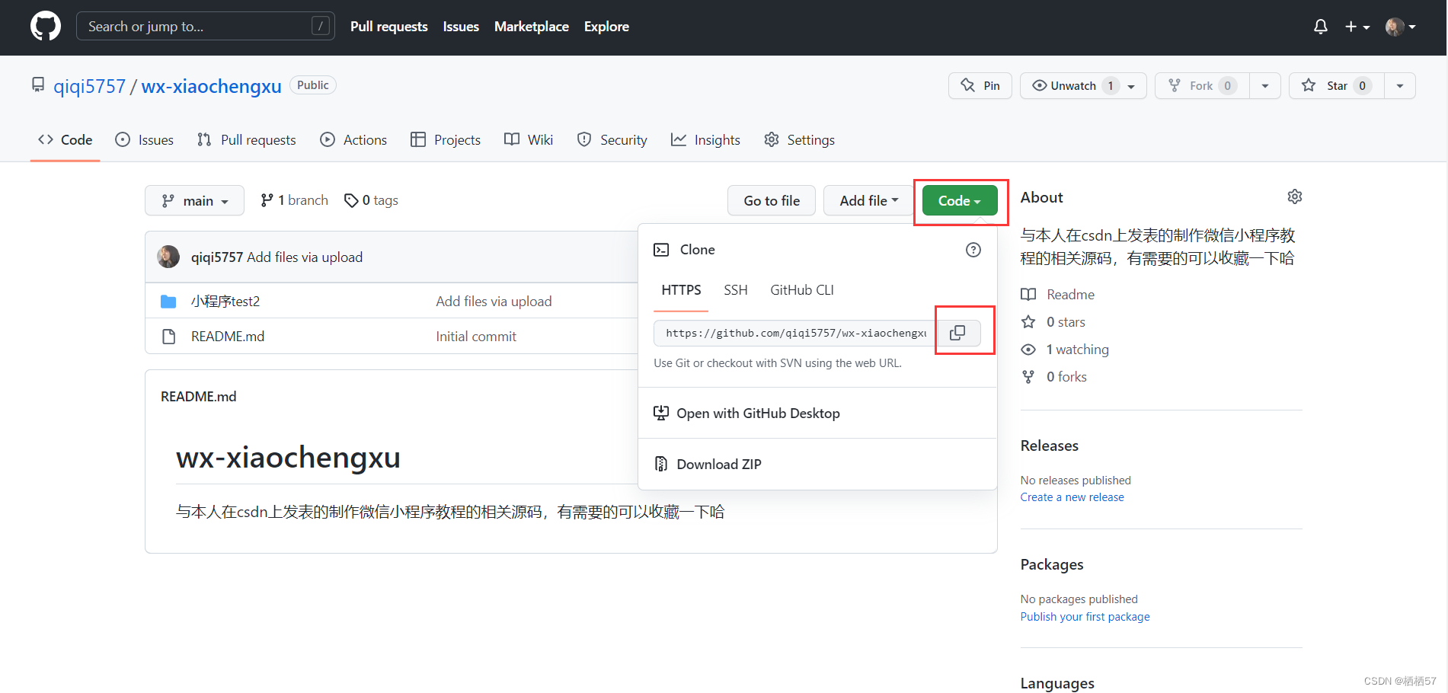Open the Projects tab
This screenshot has width=1448, height=693.
click(446, 140)
